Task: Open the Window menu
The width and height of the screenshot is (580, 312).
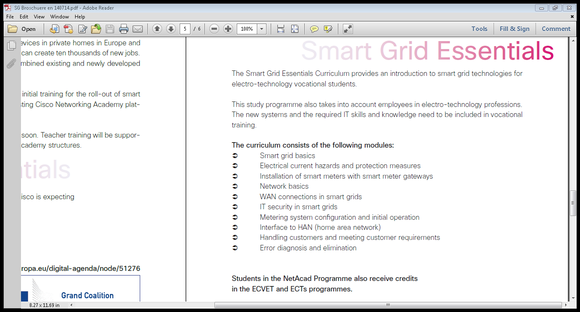Action: pos(60,17)
